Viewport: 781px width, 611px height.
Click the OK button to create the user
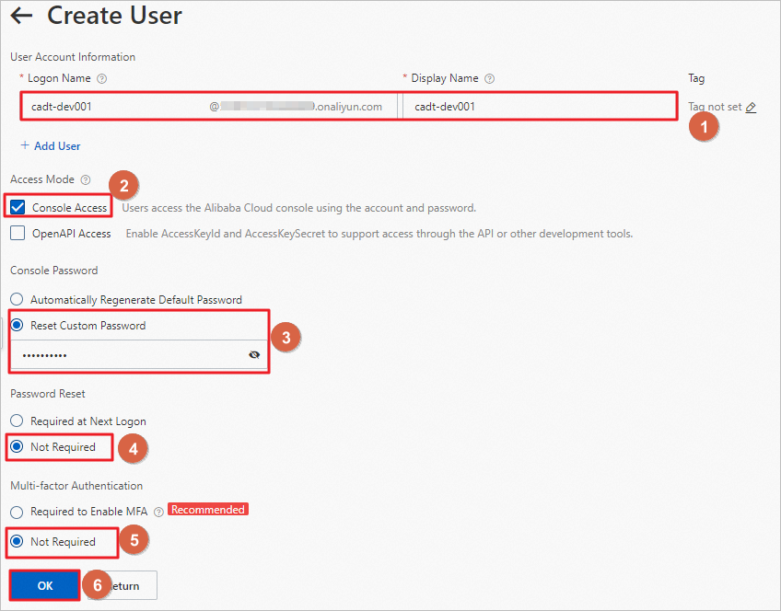pos(45,585)
